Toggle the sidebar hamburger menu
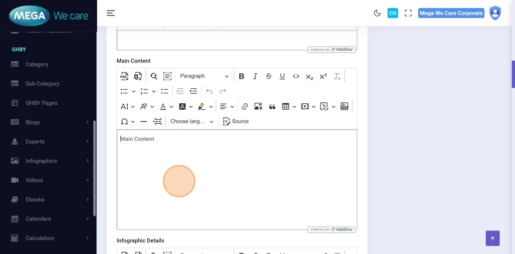Screen dimensions: 515x254 pyautogui.click(x=111, y=13)
